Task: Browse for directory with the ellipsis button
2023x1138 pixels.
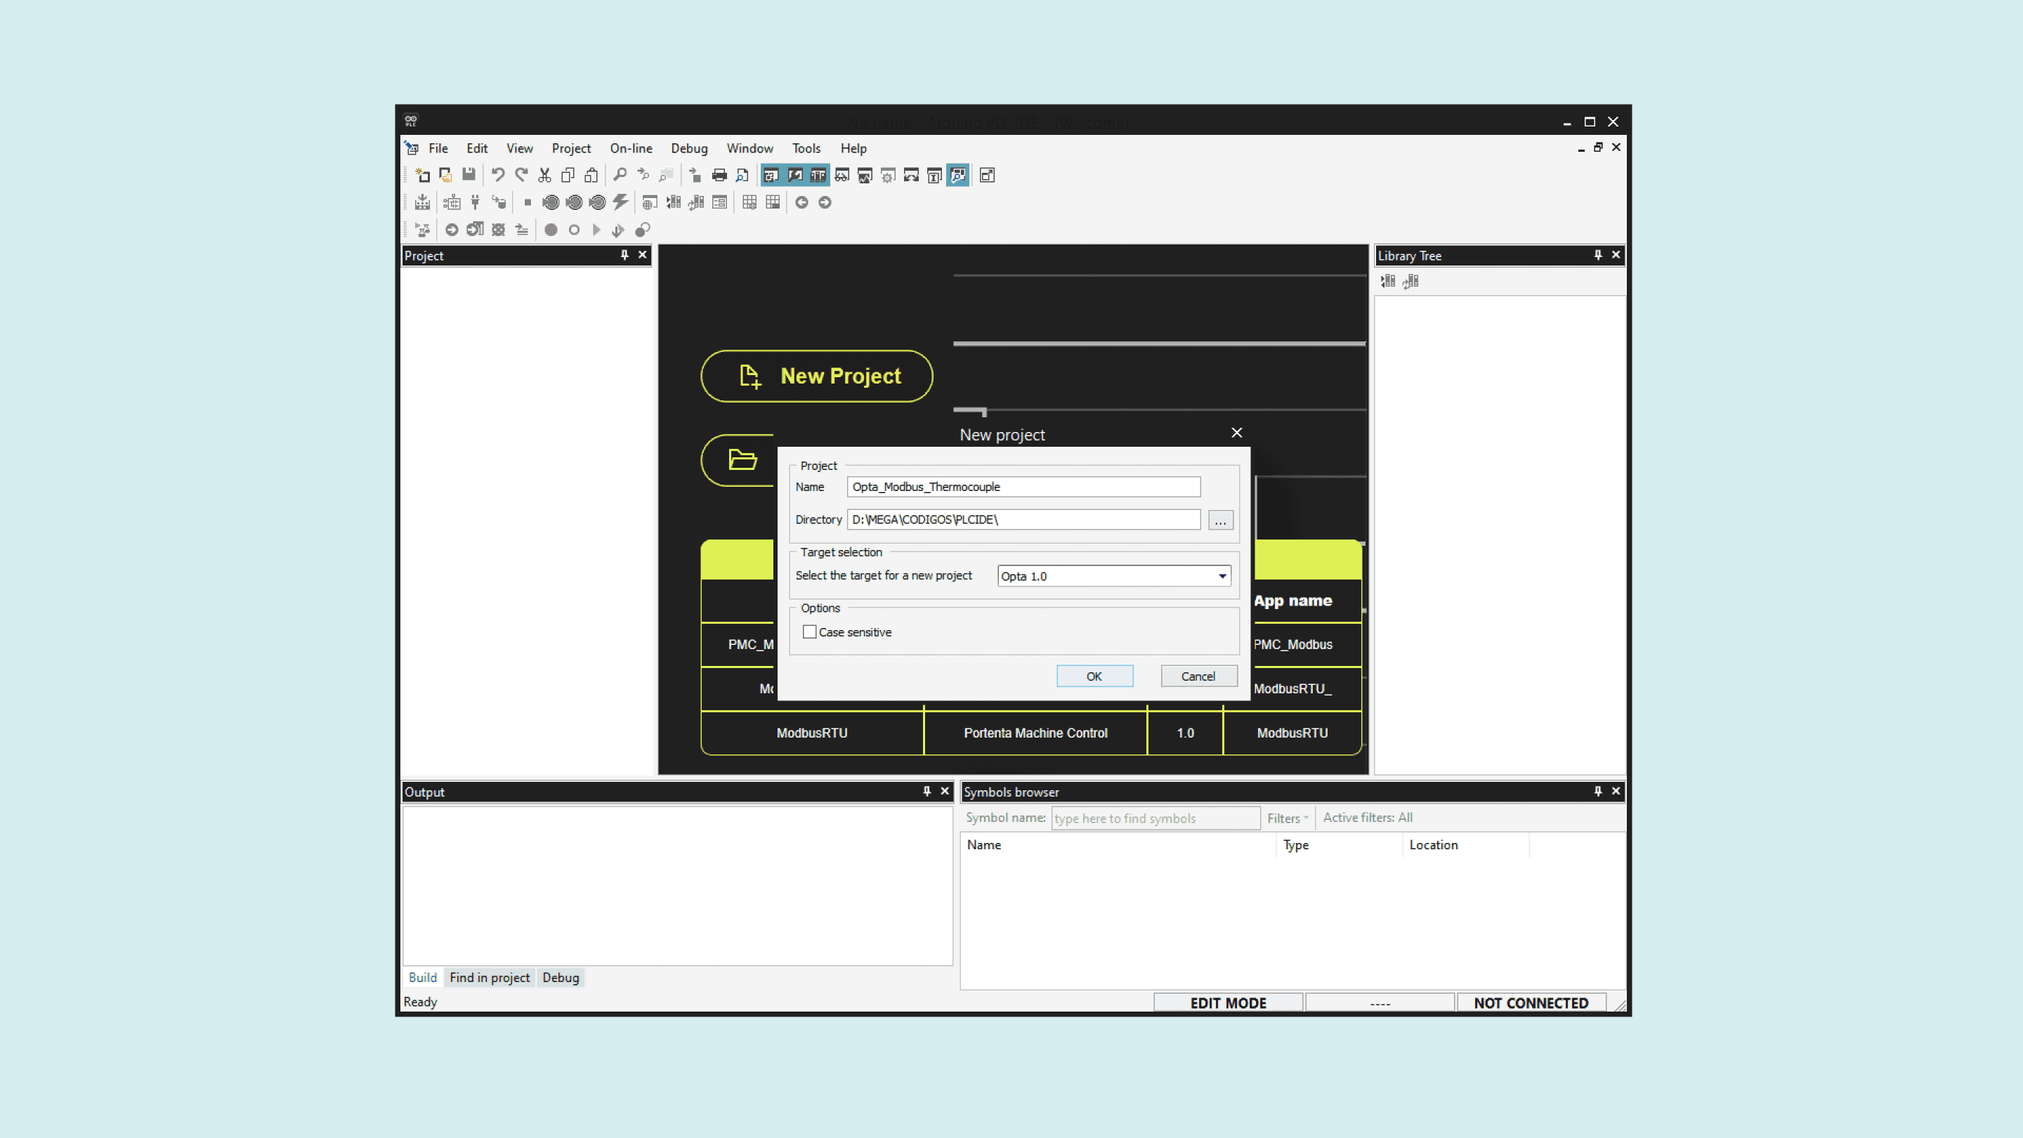Action: coord(1220,521)
